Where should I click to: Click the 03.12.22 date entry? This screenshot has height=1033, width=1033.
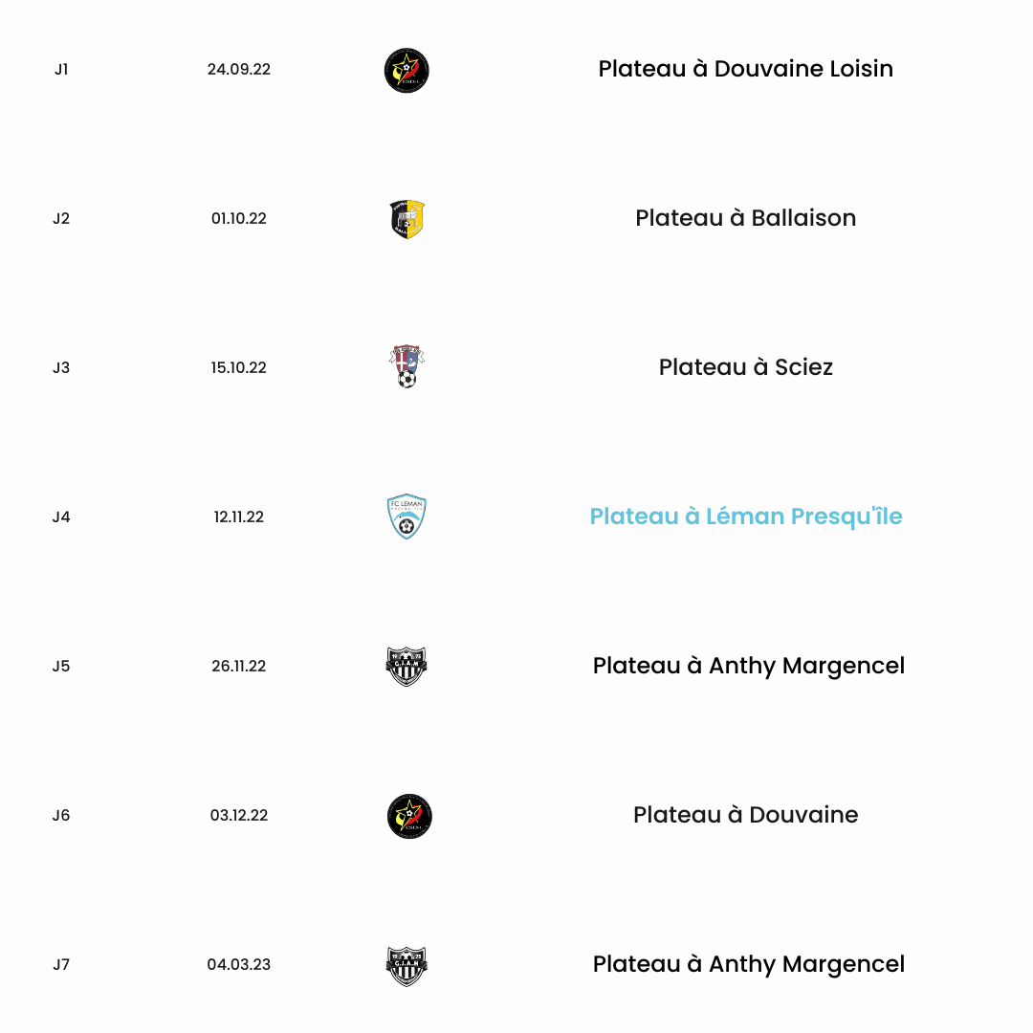coord(239,816)
